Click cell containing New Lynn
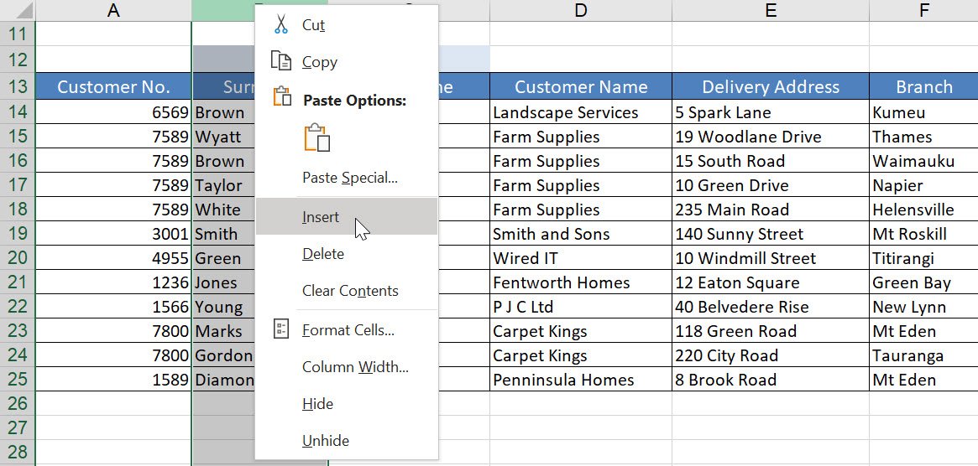The width and height of the screenshot is (978, 466). point(923,307)
